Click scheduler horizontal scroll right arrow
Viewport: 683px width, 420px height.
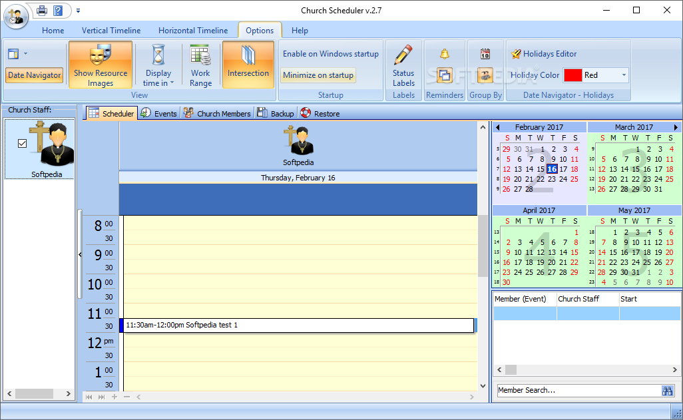[472, 397]
